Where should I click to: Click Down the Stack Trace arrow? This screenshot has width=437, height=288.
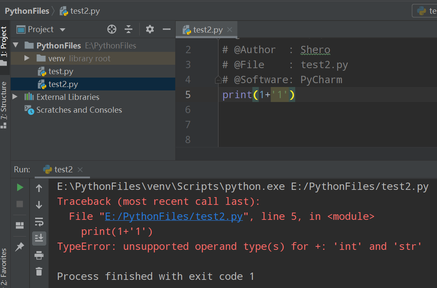(x=39, y=205)
